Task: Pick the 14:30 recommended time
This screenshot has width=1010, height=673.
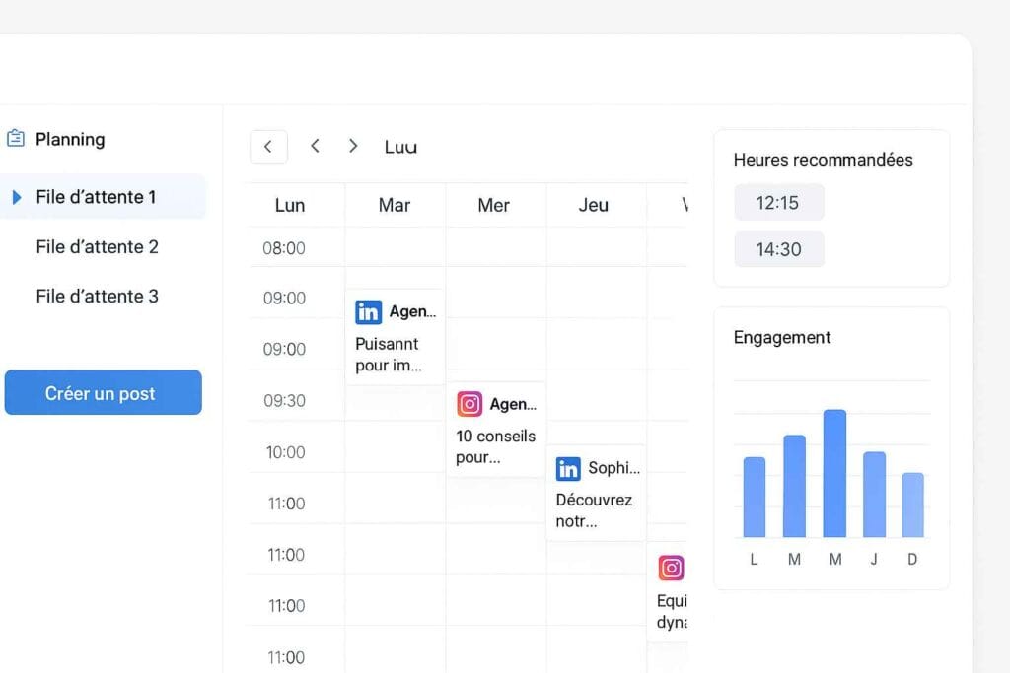Action: 778,249
